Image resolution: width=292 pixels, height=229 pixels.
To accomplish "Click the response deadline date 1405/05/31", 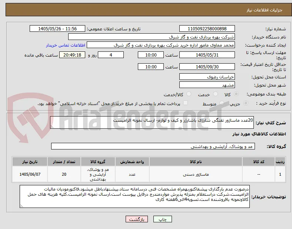I will pyautogui.click(x=207, y=55).
